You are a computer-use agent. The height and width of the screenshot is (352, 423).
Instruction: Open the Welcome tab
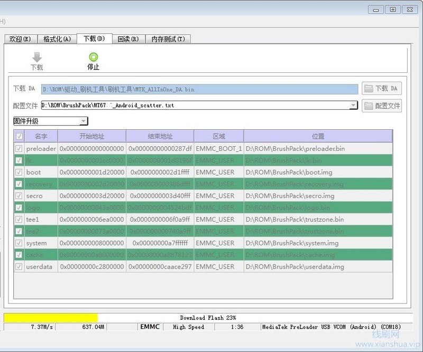point(20,39)
